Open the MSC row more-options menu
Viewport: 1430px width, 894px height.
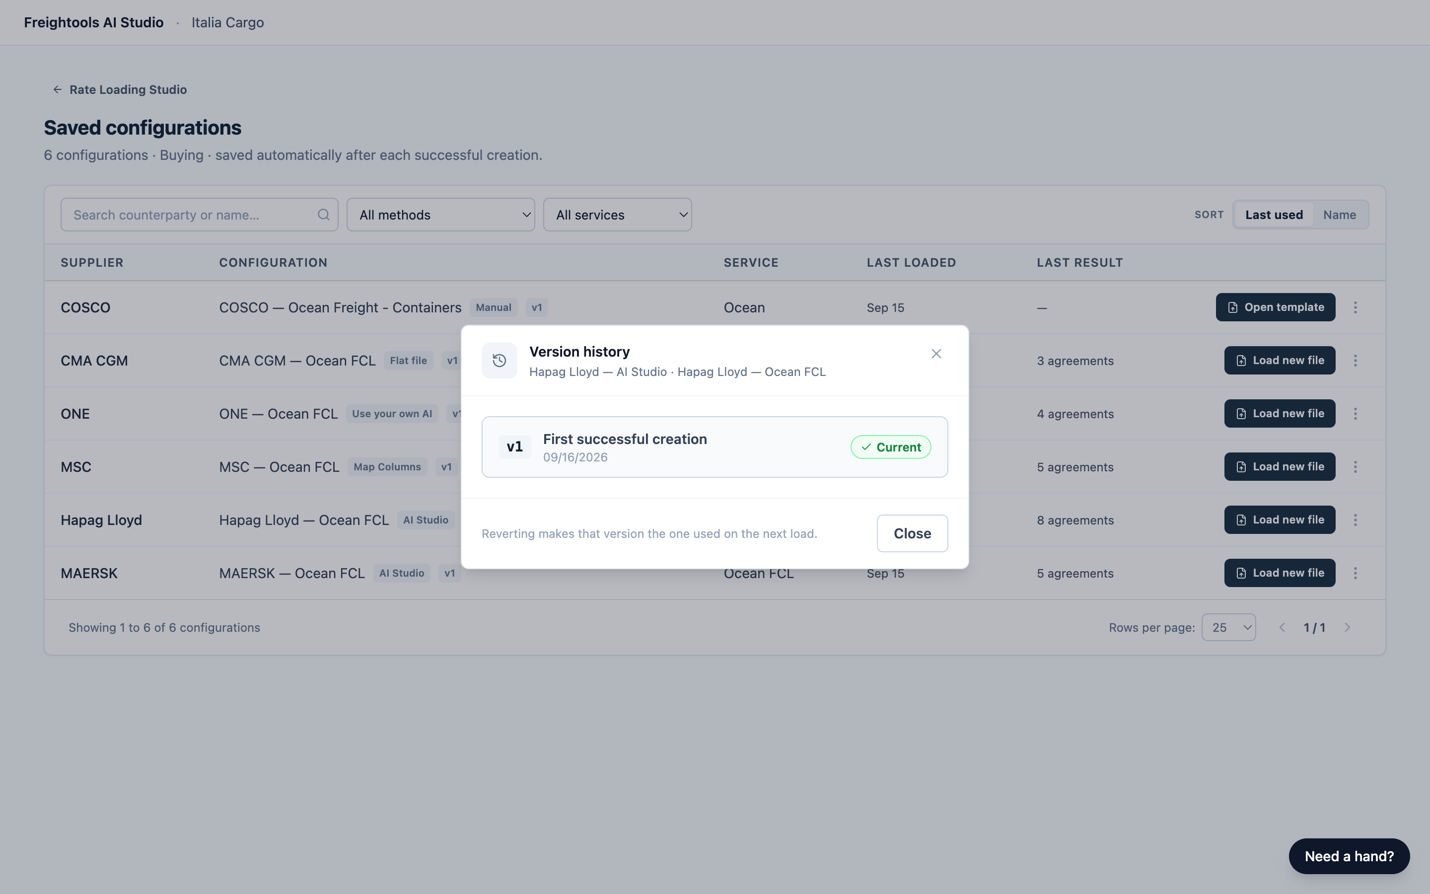pyautogui.click(x=1355, y=467)
